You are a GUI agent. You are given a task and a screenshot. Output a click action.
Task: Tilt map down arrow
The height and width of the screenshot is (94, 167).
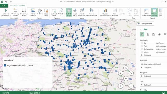126,78
